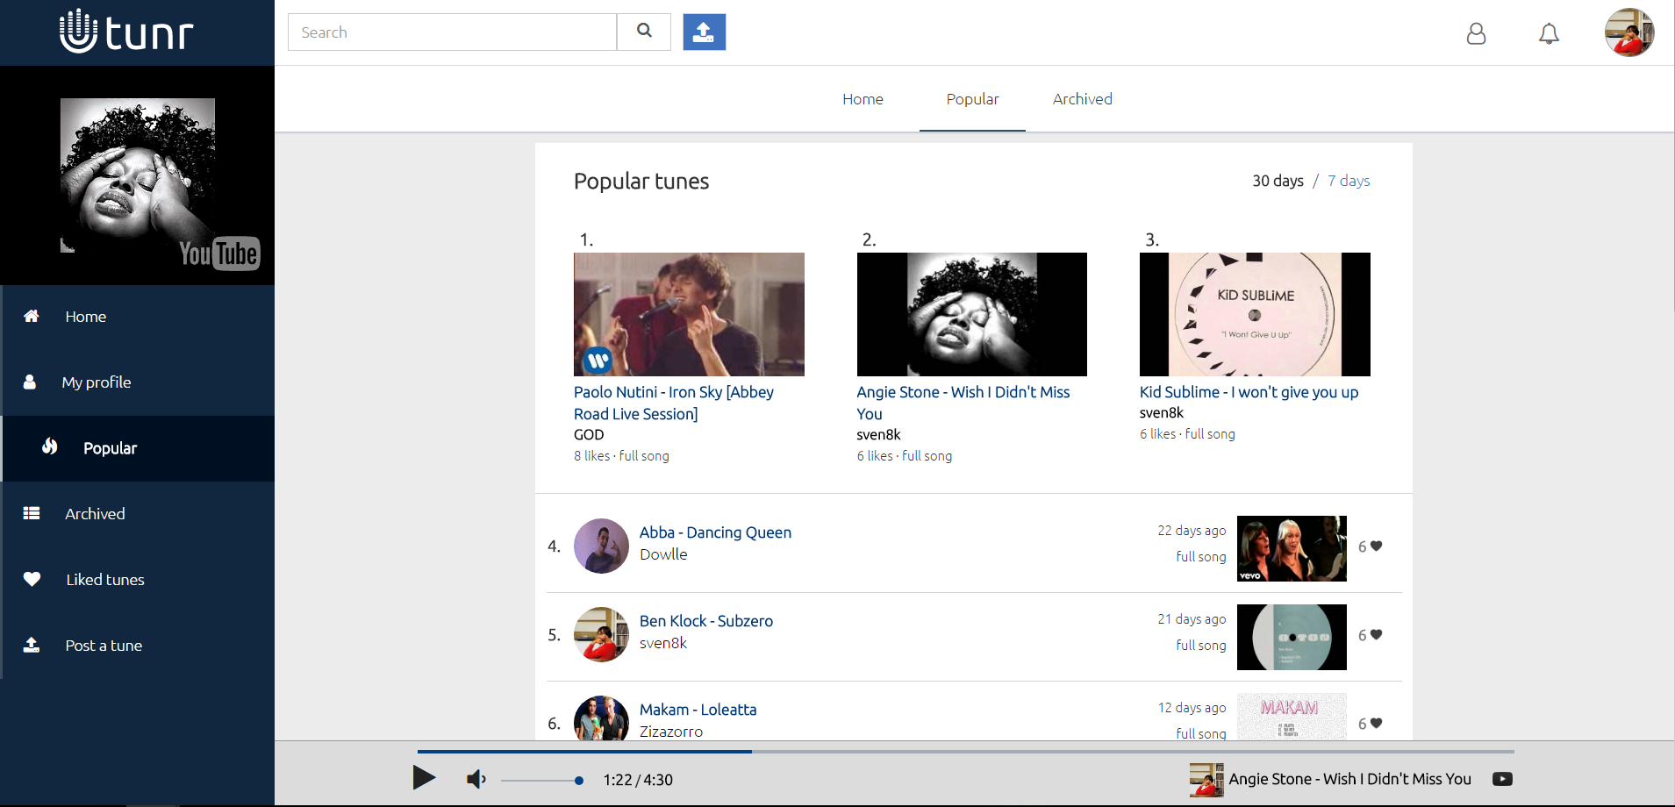Like the Ben Klock Subzero tune
The image size is (1675, 807).
tap(1375, 635)
